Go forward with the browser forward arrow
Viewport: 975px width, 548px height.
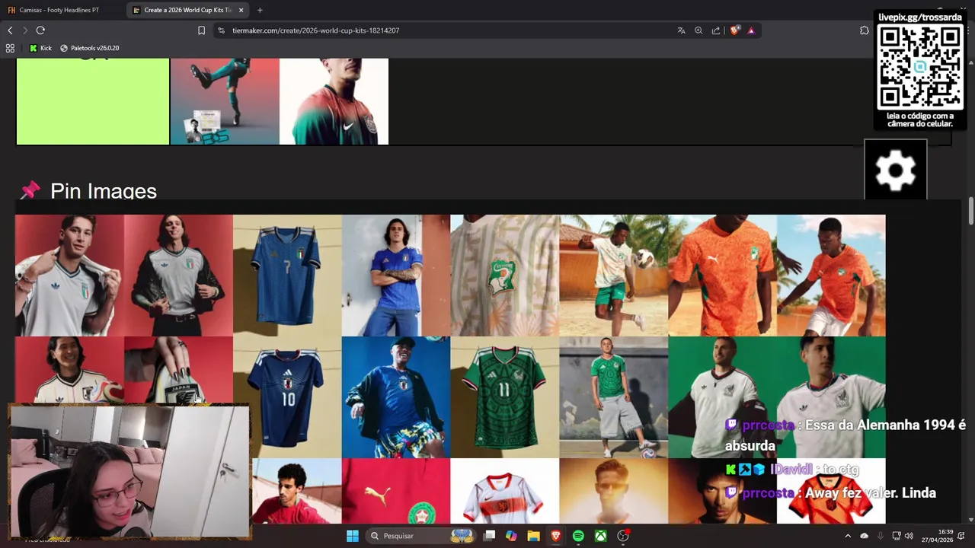pyautogui.click(x=25, y=30)
